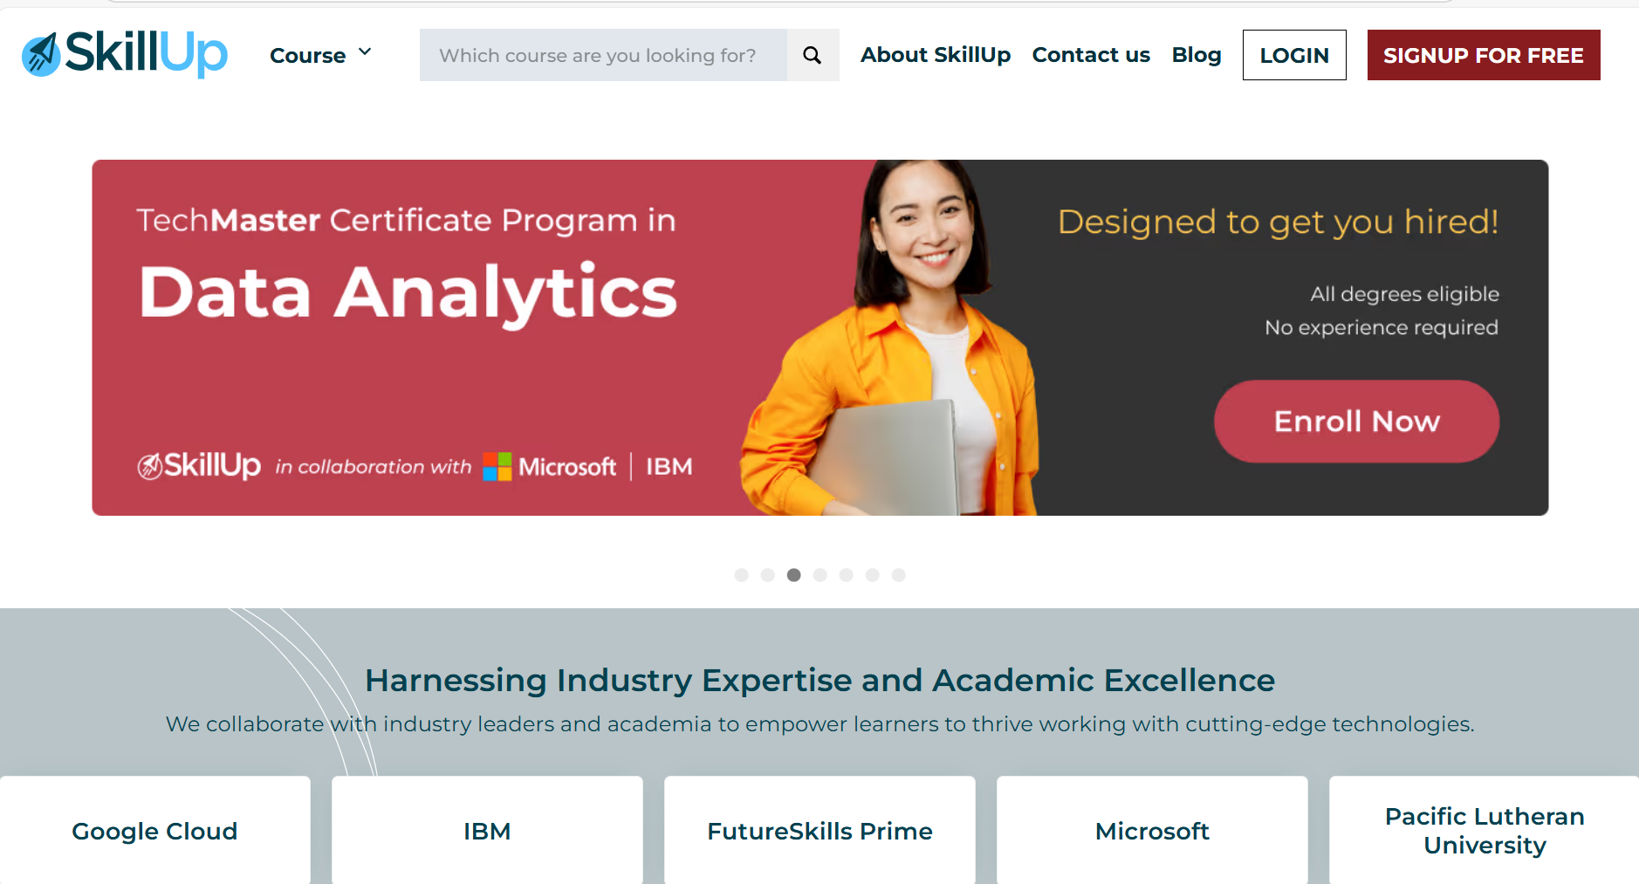
Task: Select the FutureSkills Prime partner card
Action: 819,831
